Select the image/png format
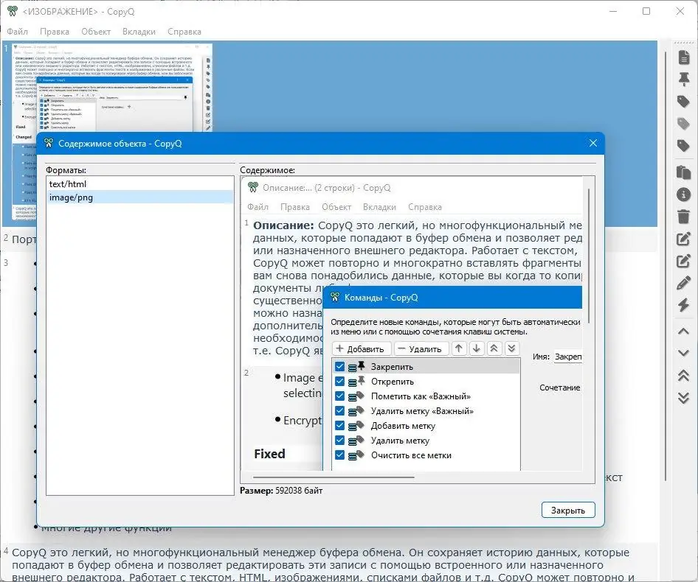This screenshot has height=582, width=698. [x=140, y=197]
